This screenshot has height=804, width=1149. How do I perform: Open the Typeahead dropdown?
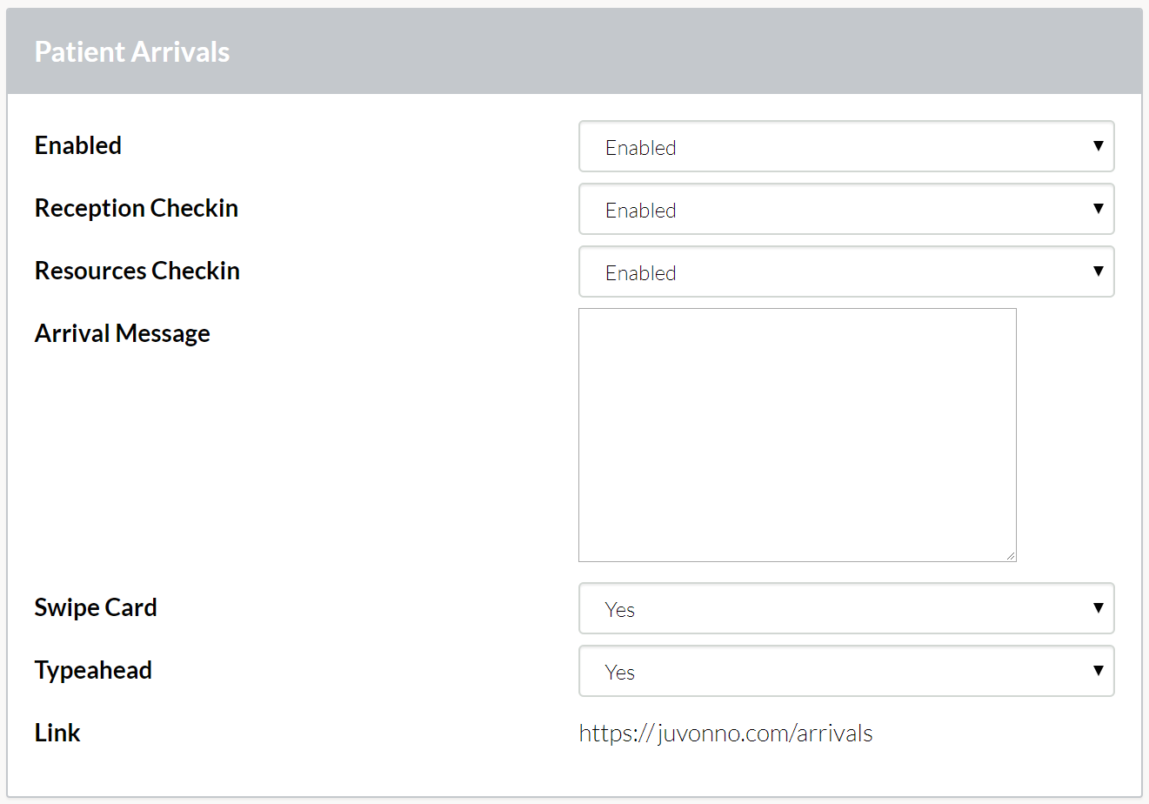(x=846, y=671)
